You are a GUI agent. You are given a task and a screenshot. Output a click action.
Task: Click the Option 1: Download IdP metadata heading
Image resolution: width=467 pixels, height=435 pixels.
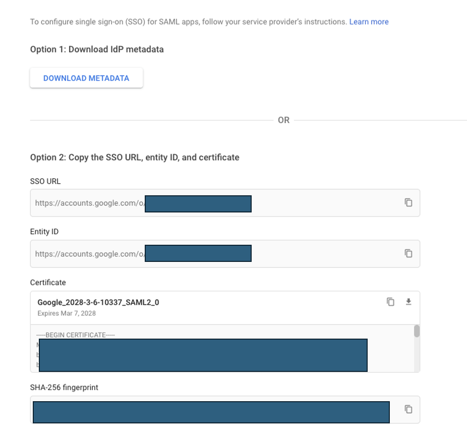coord(97,49)
